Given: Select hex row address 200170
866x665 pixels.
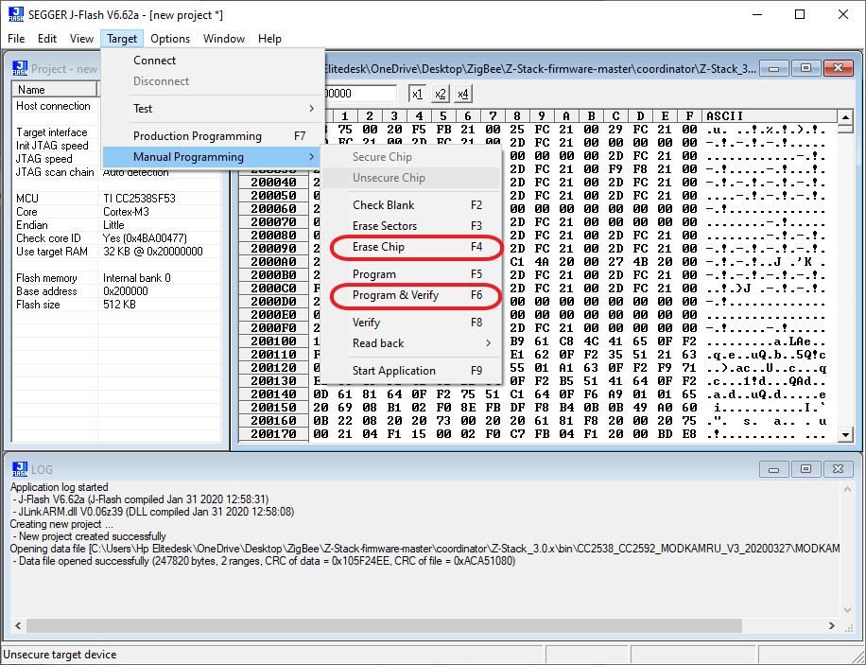Looking at the screenshot, I should coord(273,434).
